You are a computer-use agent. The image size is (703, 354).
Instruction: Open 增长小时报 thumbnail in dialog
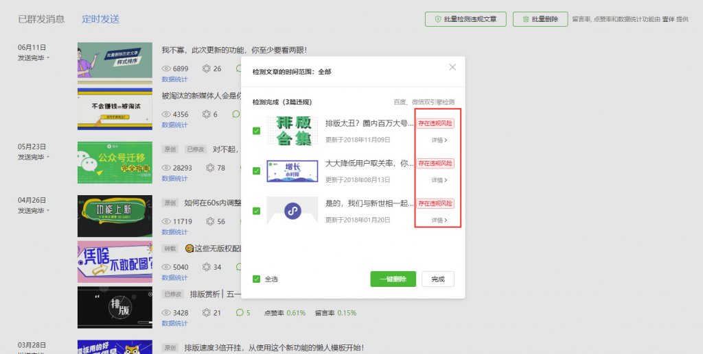[x=292, y=171]
